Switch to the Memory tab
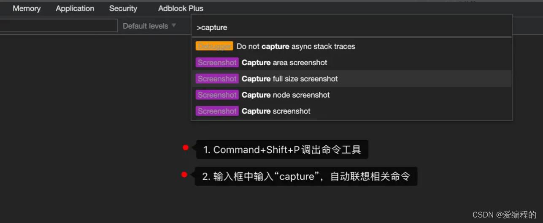543x223 pixels. pyautogui.click(x=26, y=8)
